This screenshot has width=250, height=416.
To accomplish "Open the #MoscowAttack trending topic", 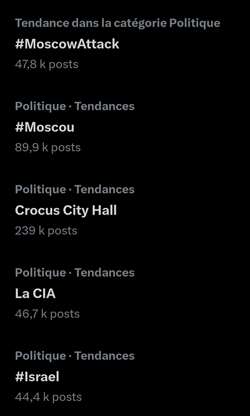I will click(x=67, y=44).
